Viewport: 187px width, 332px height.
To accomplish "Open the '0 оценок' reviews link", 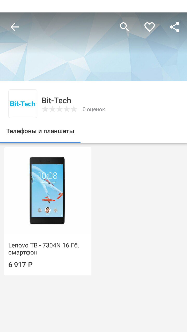I will (x=94, y=109).
